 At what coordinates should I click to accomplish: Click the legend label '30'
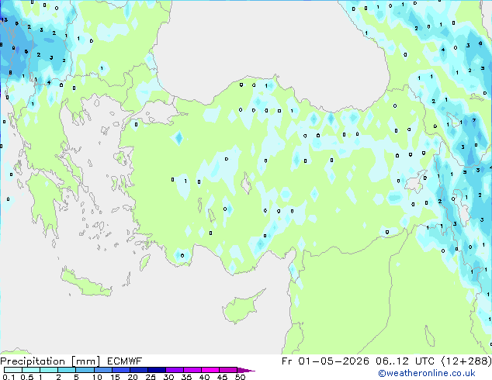[168, 377]
